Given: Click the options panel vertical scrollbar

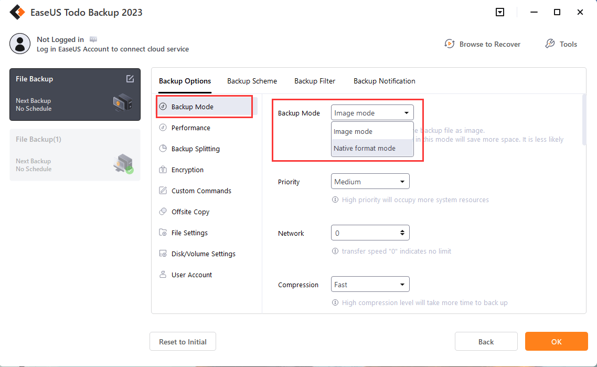Looking at the screenshot, I should tap(584, 120).
